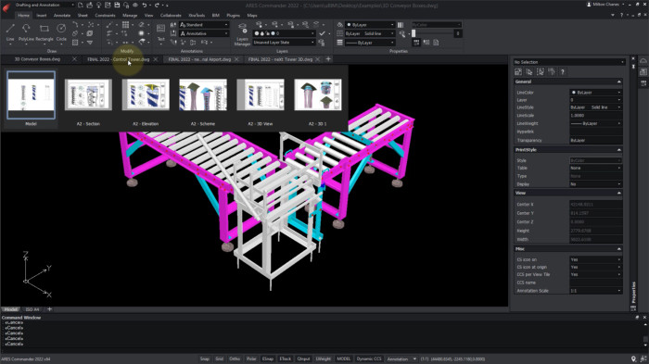Screen dimensions: 649x364
Task: Add a new drawing tab with plus
Action: coord(328,59)
